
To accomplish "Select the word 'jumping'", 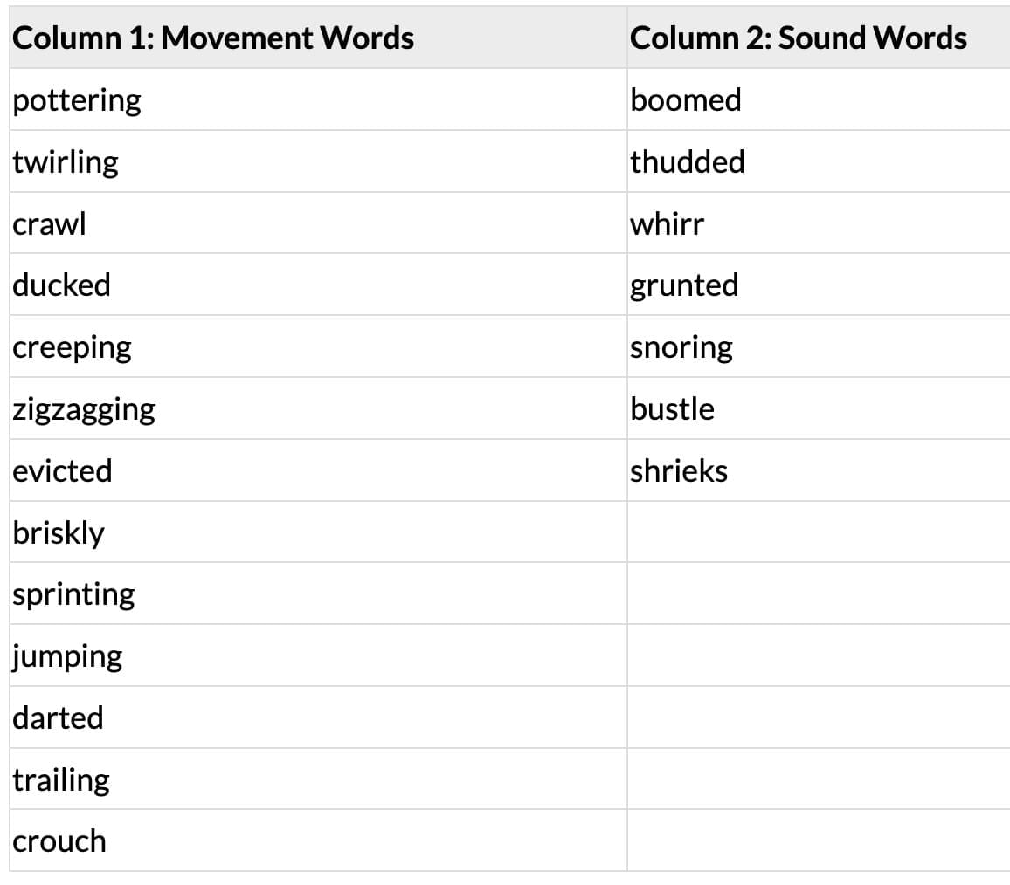I will [67, 656].
